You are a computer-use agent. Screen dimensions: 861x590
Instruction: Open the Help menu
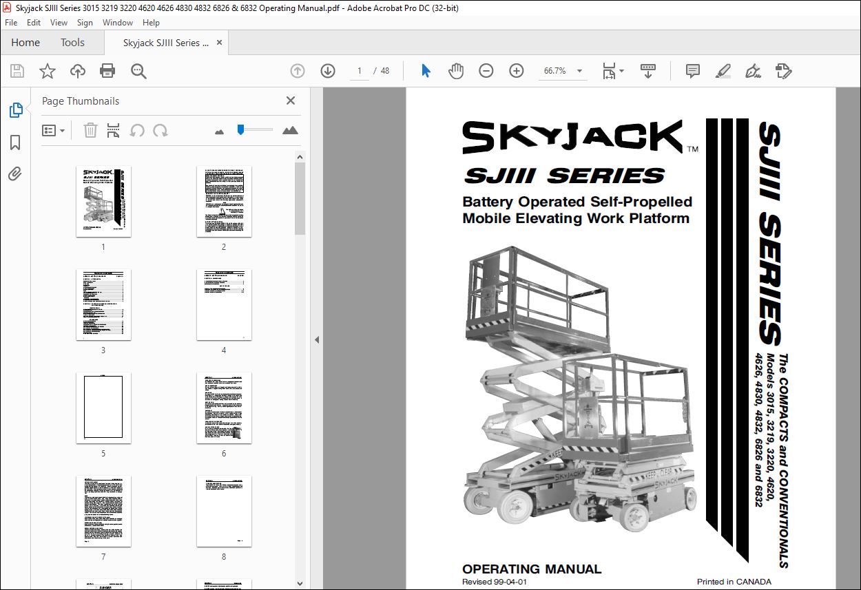[151, 23]
